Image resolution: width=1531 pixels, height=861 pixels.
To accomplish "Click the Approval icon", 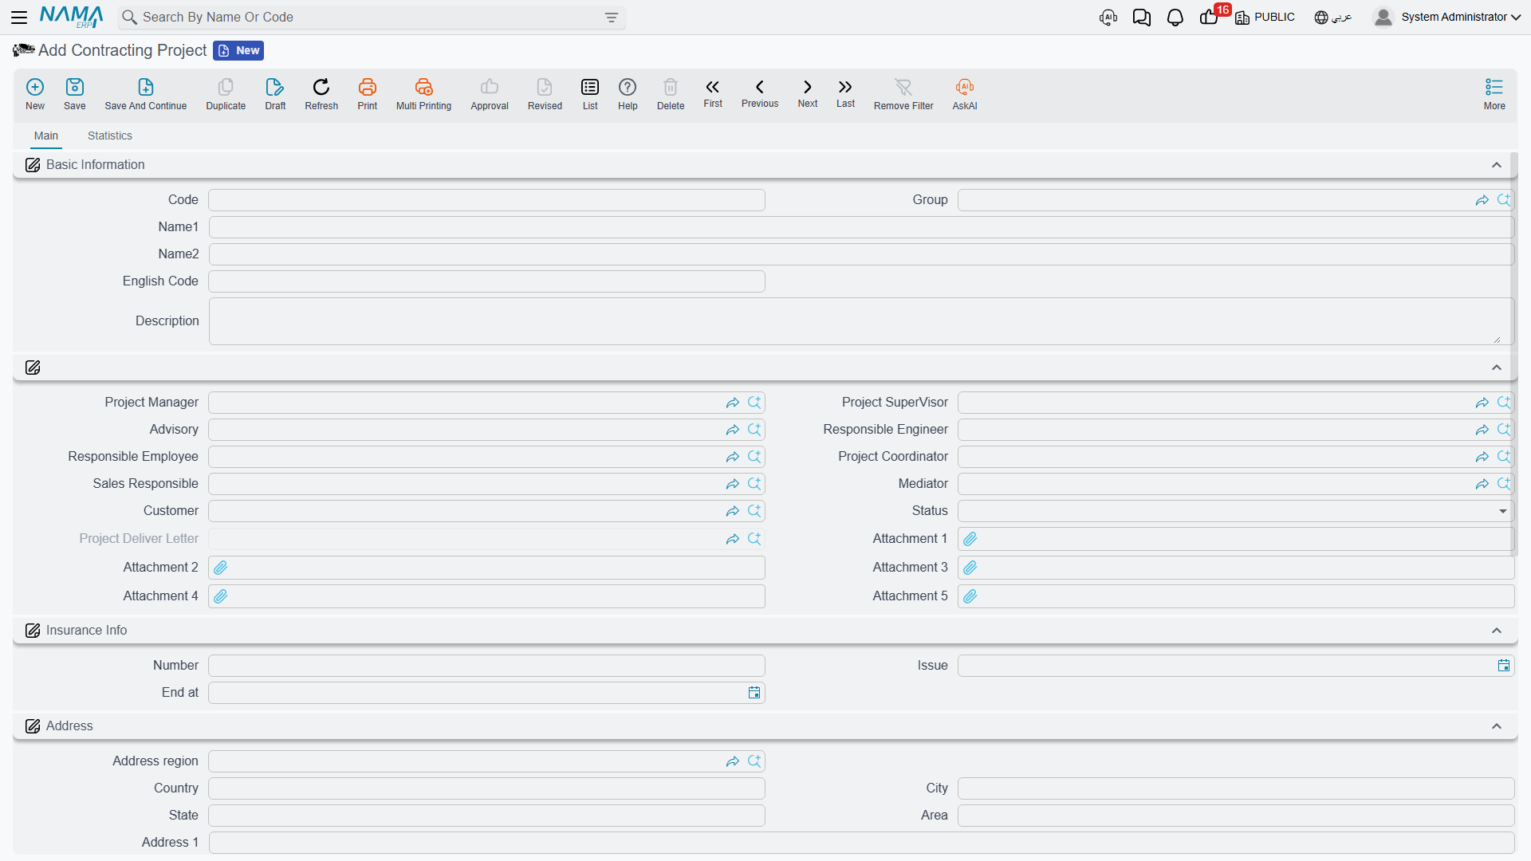I will tap(490, 94).
